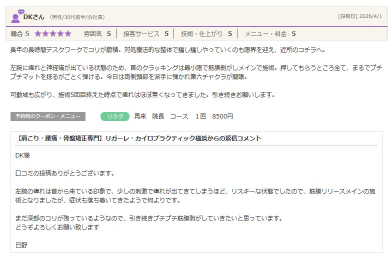Click the purple reviewer avatar icon

click(16, 16)
